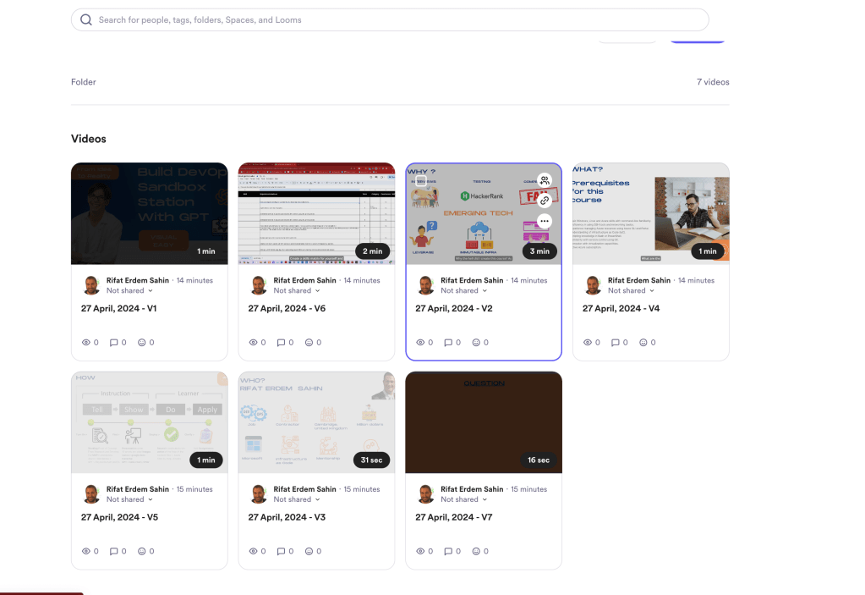Click the reactions smiley icon on V3 card
The height and width of the screenshot is (595, 865).
click(x=309, y=551)
